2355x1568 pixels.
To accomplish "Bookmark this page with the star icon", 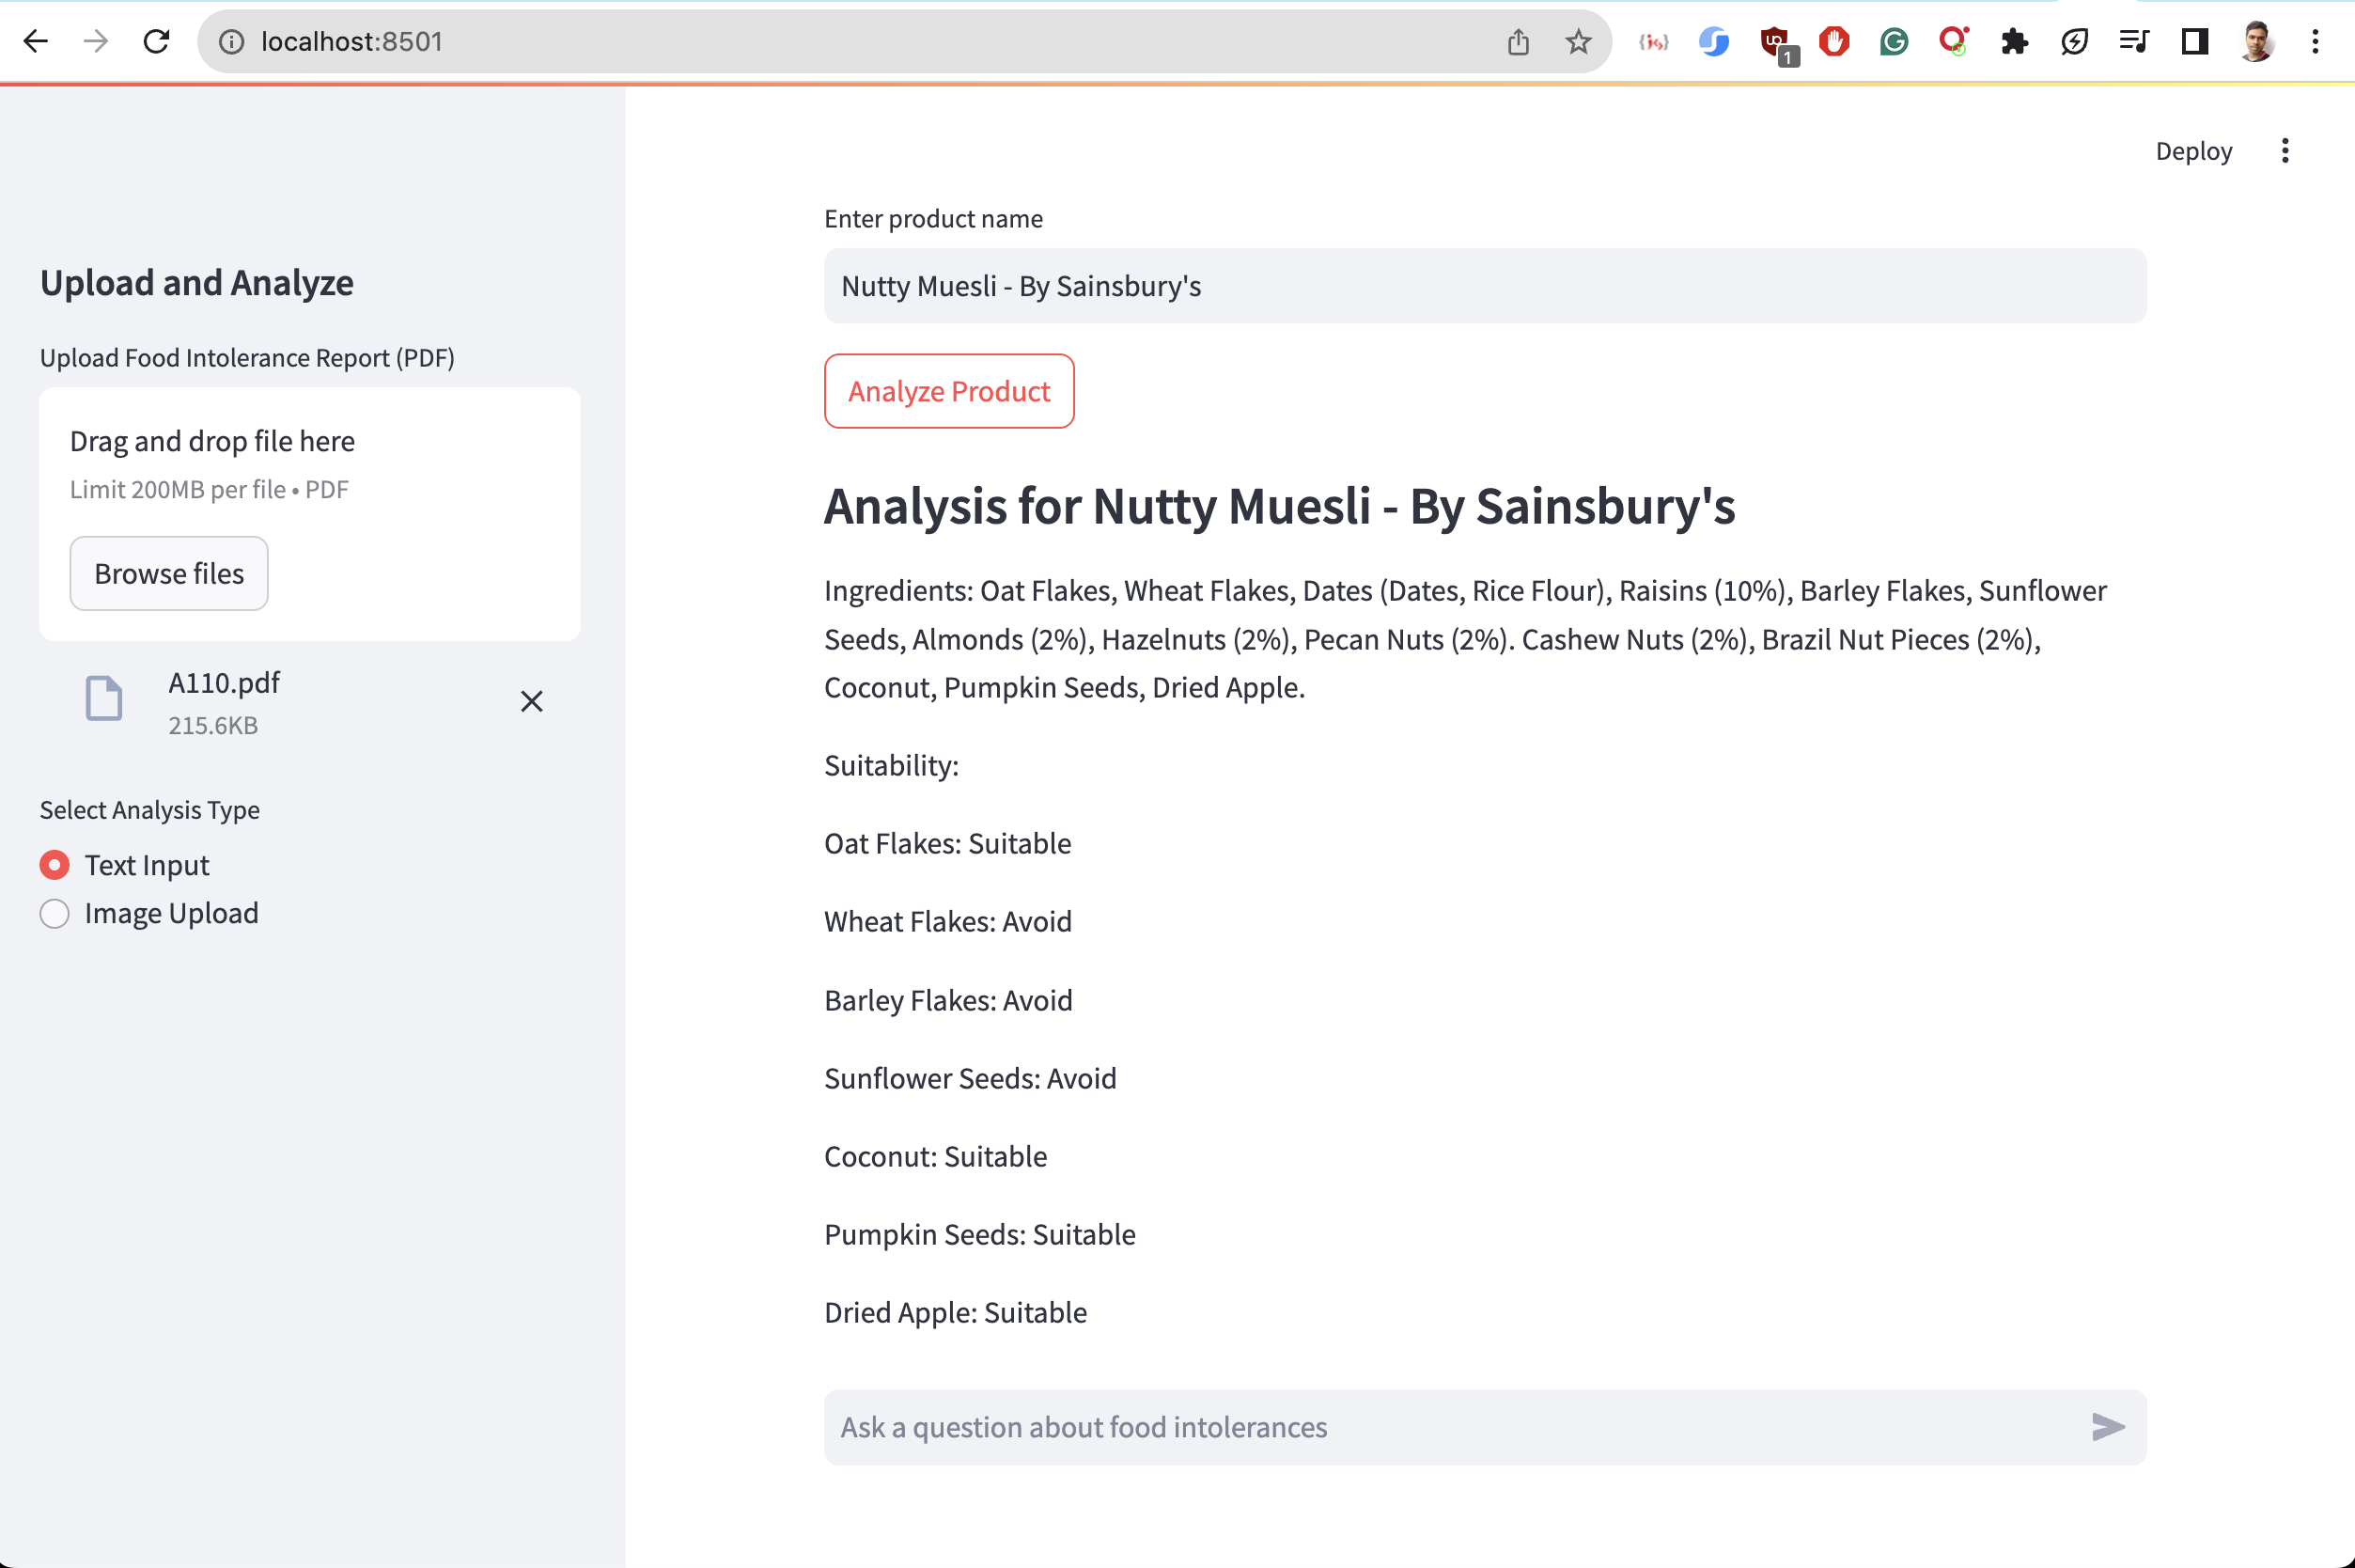I will [1579, 41].
